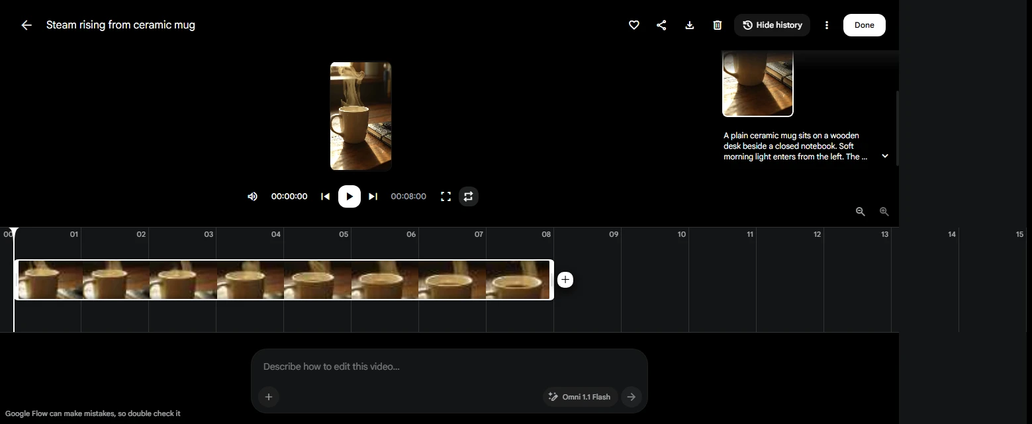Image resolution: width=1032 pixels, height=424 pixels.
Task: Toggle loop playback
Action: click(469, 196)
